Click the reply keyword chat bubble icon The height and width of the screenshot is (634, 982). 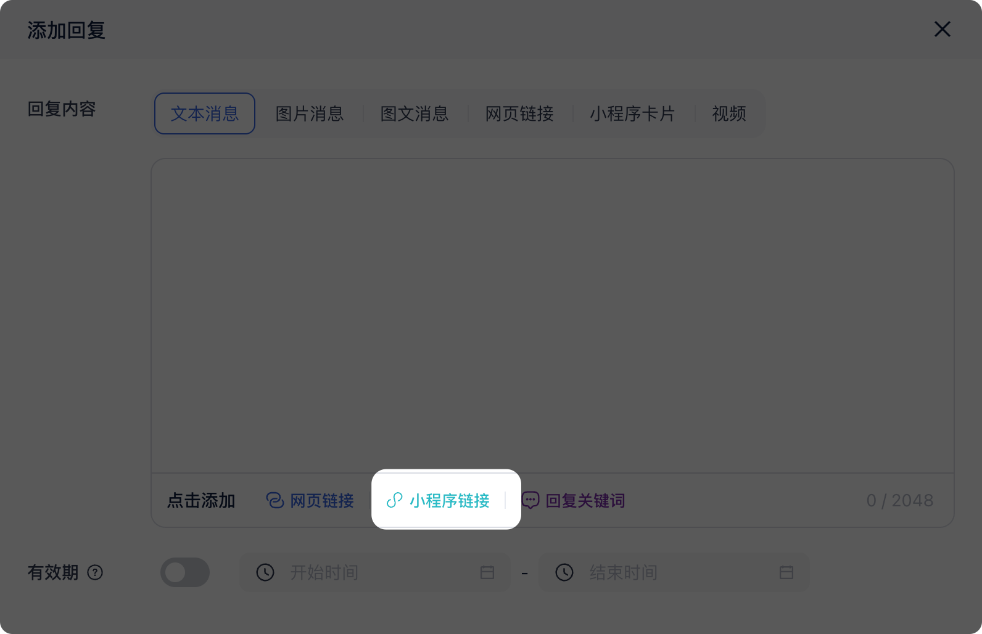pos(530,500)
